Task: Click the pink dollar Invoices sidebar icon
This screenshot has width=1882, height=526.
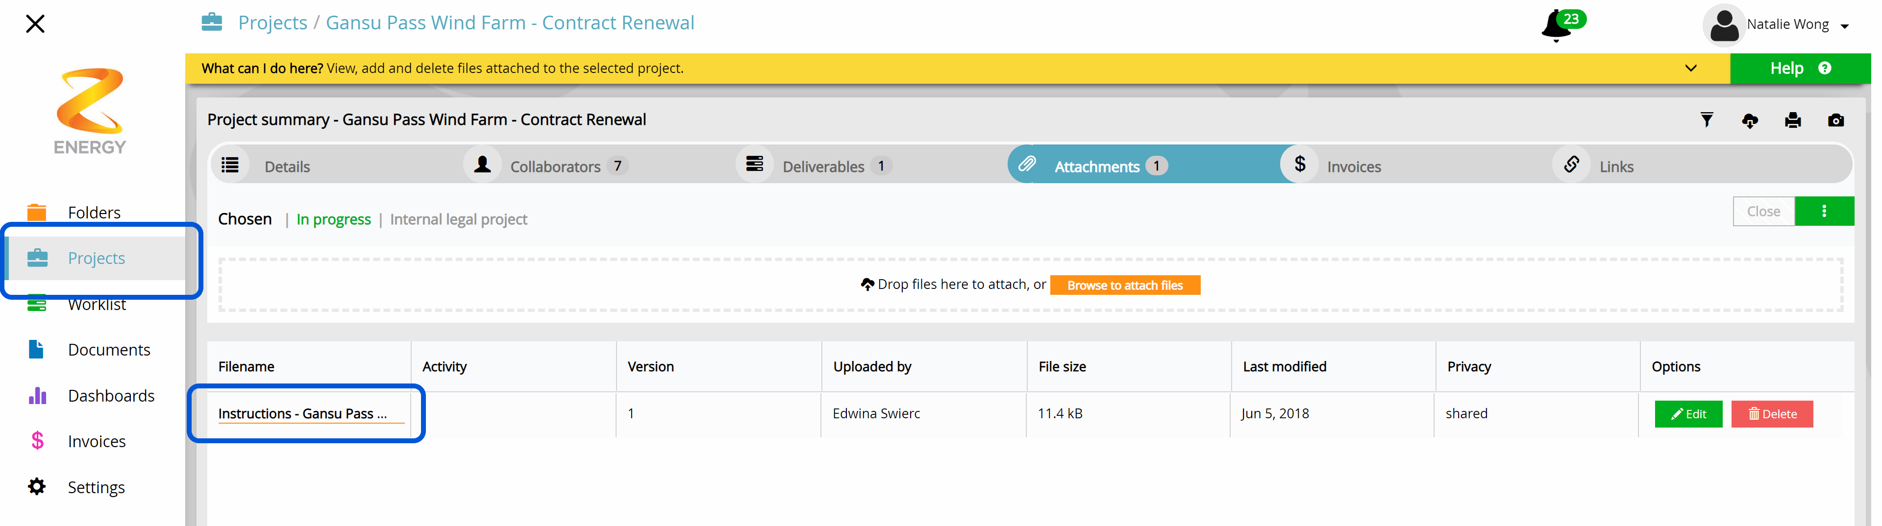Action: click(37, 441)
